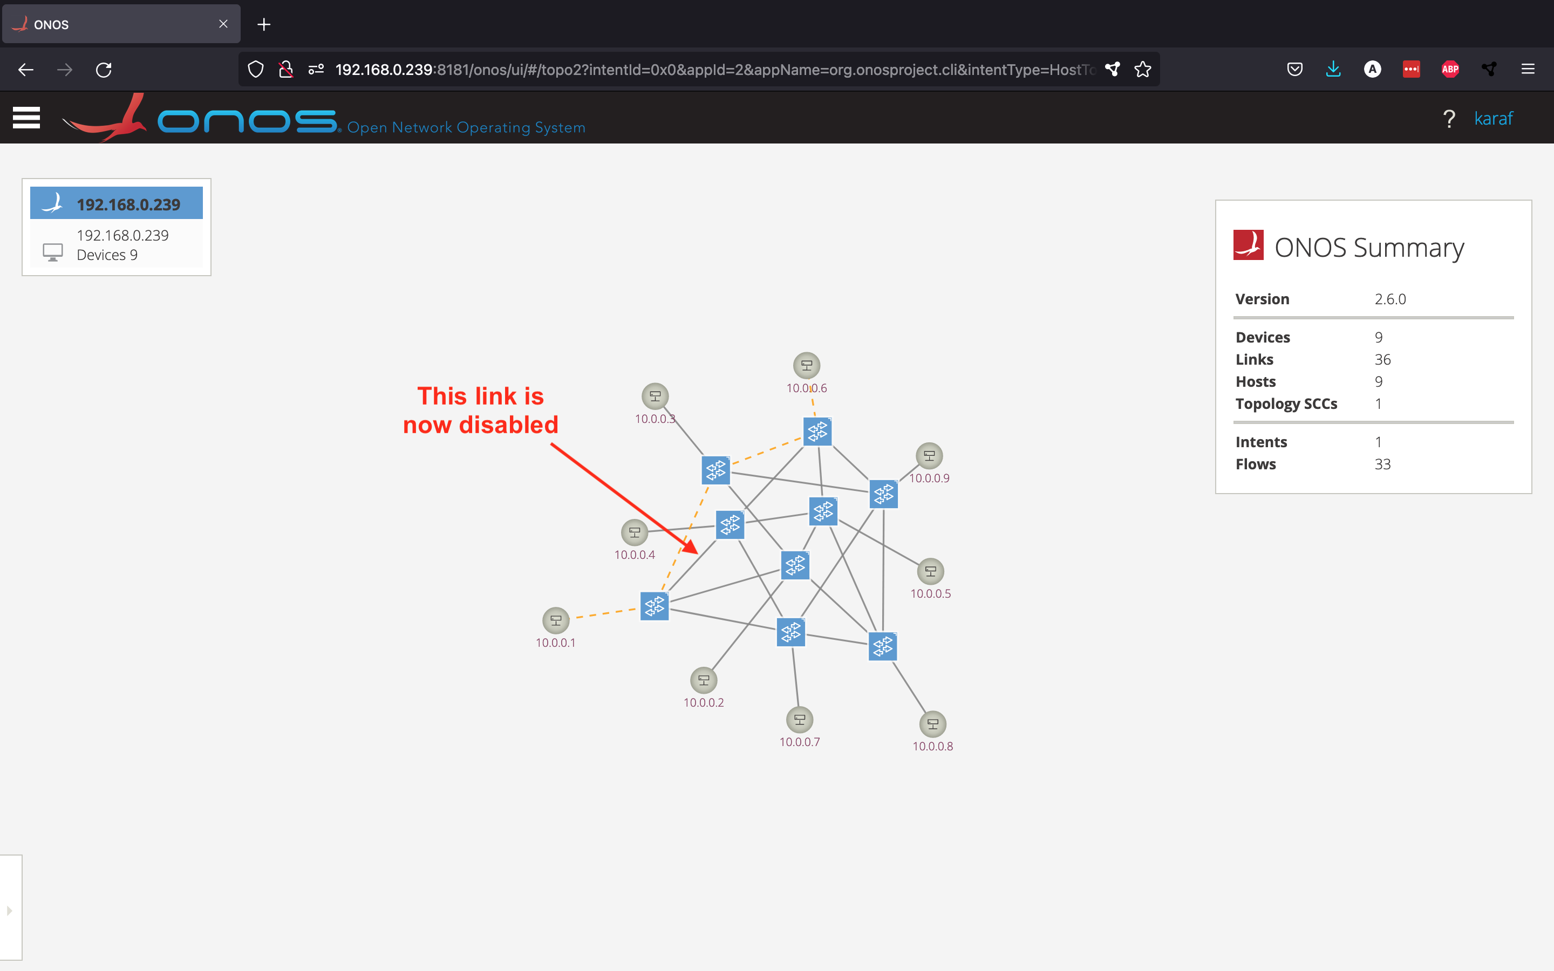This screenshot has height=971, width=1554.
Task: Select host 10.0.0.2 icon
Action: 704,680
